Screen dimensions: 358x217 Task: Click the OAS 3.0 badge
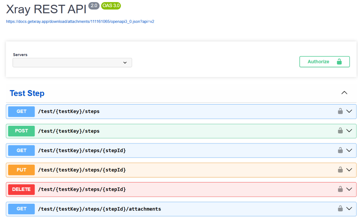[x=111, y=6]
